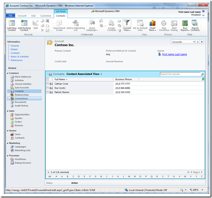Check the box next to Eva Corets

47,88
